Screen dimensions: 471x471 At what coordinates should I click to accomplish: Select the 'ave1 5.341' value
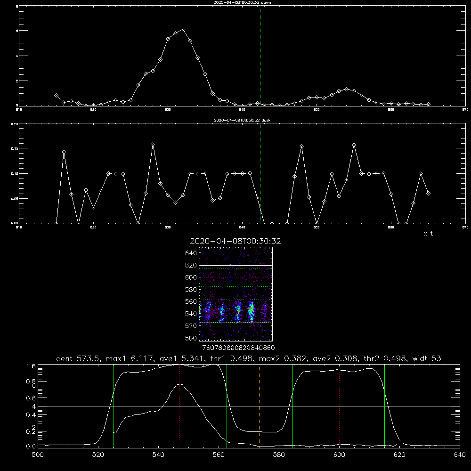tap(184, 358)
